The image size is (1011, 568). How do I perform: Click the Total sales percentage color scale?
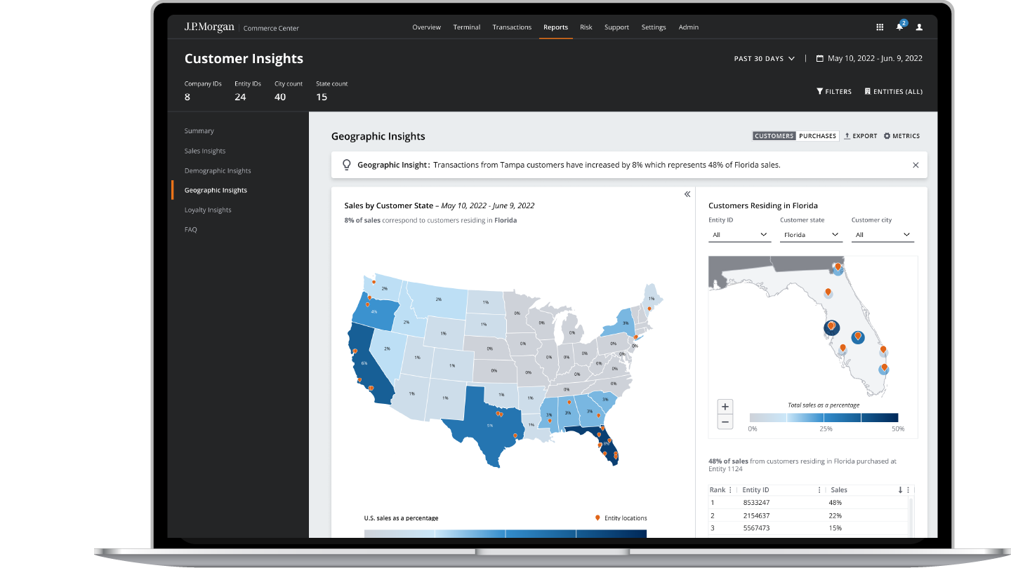point(824,417)
